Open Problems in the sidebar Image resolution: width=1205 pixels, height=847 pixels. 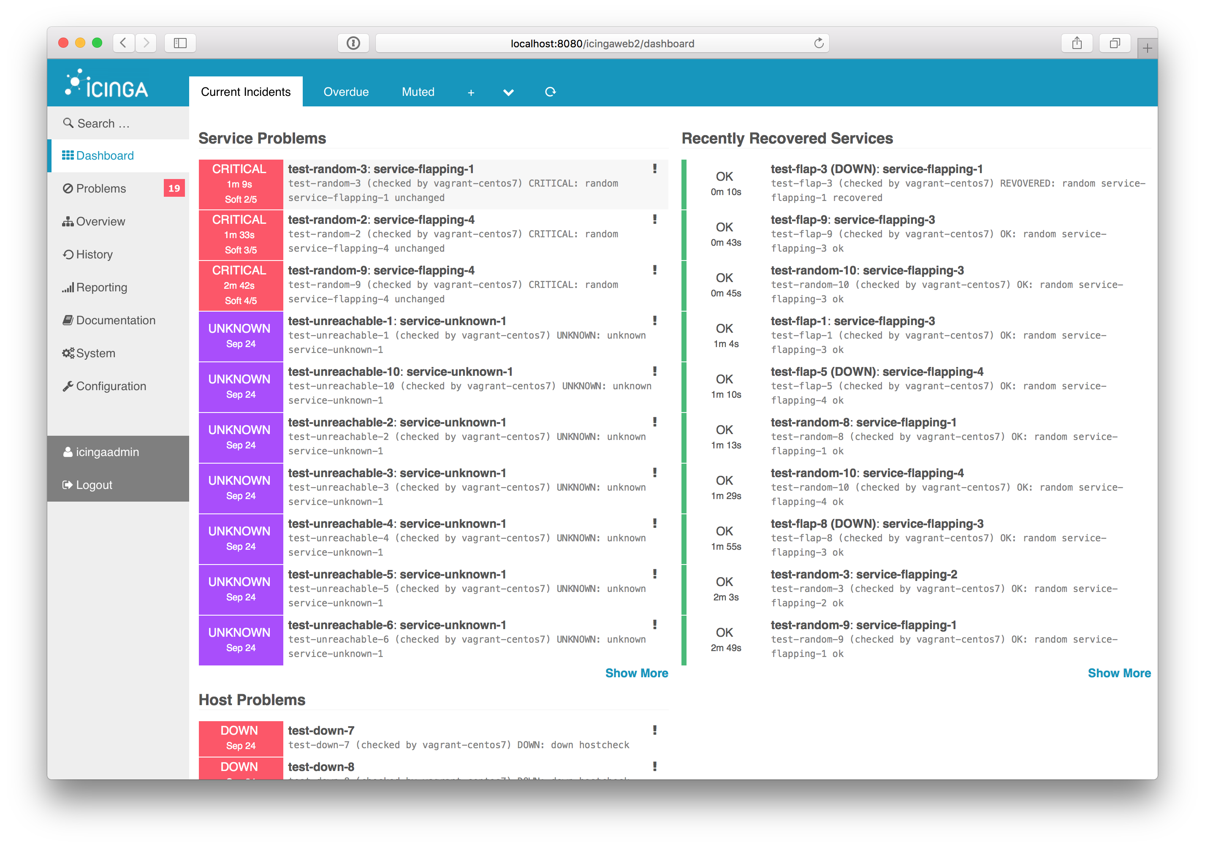[101, 188]
